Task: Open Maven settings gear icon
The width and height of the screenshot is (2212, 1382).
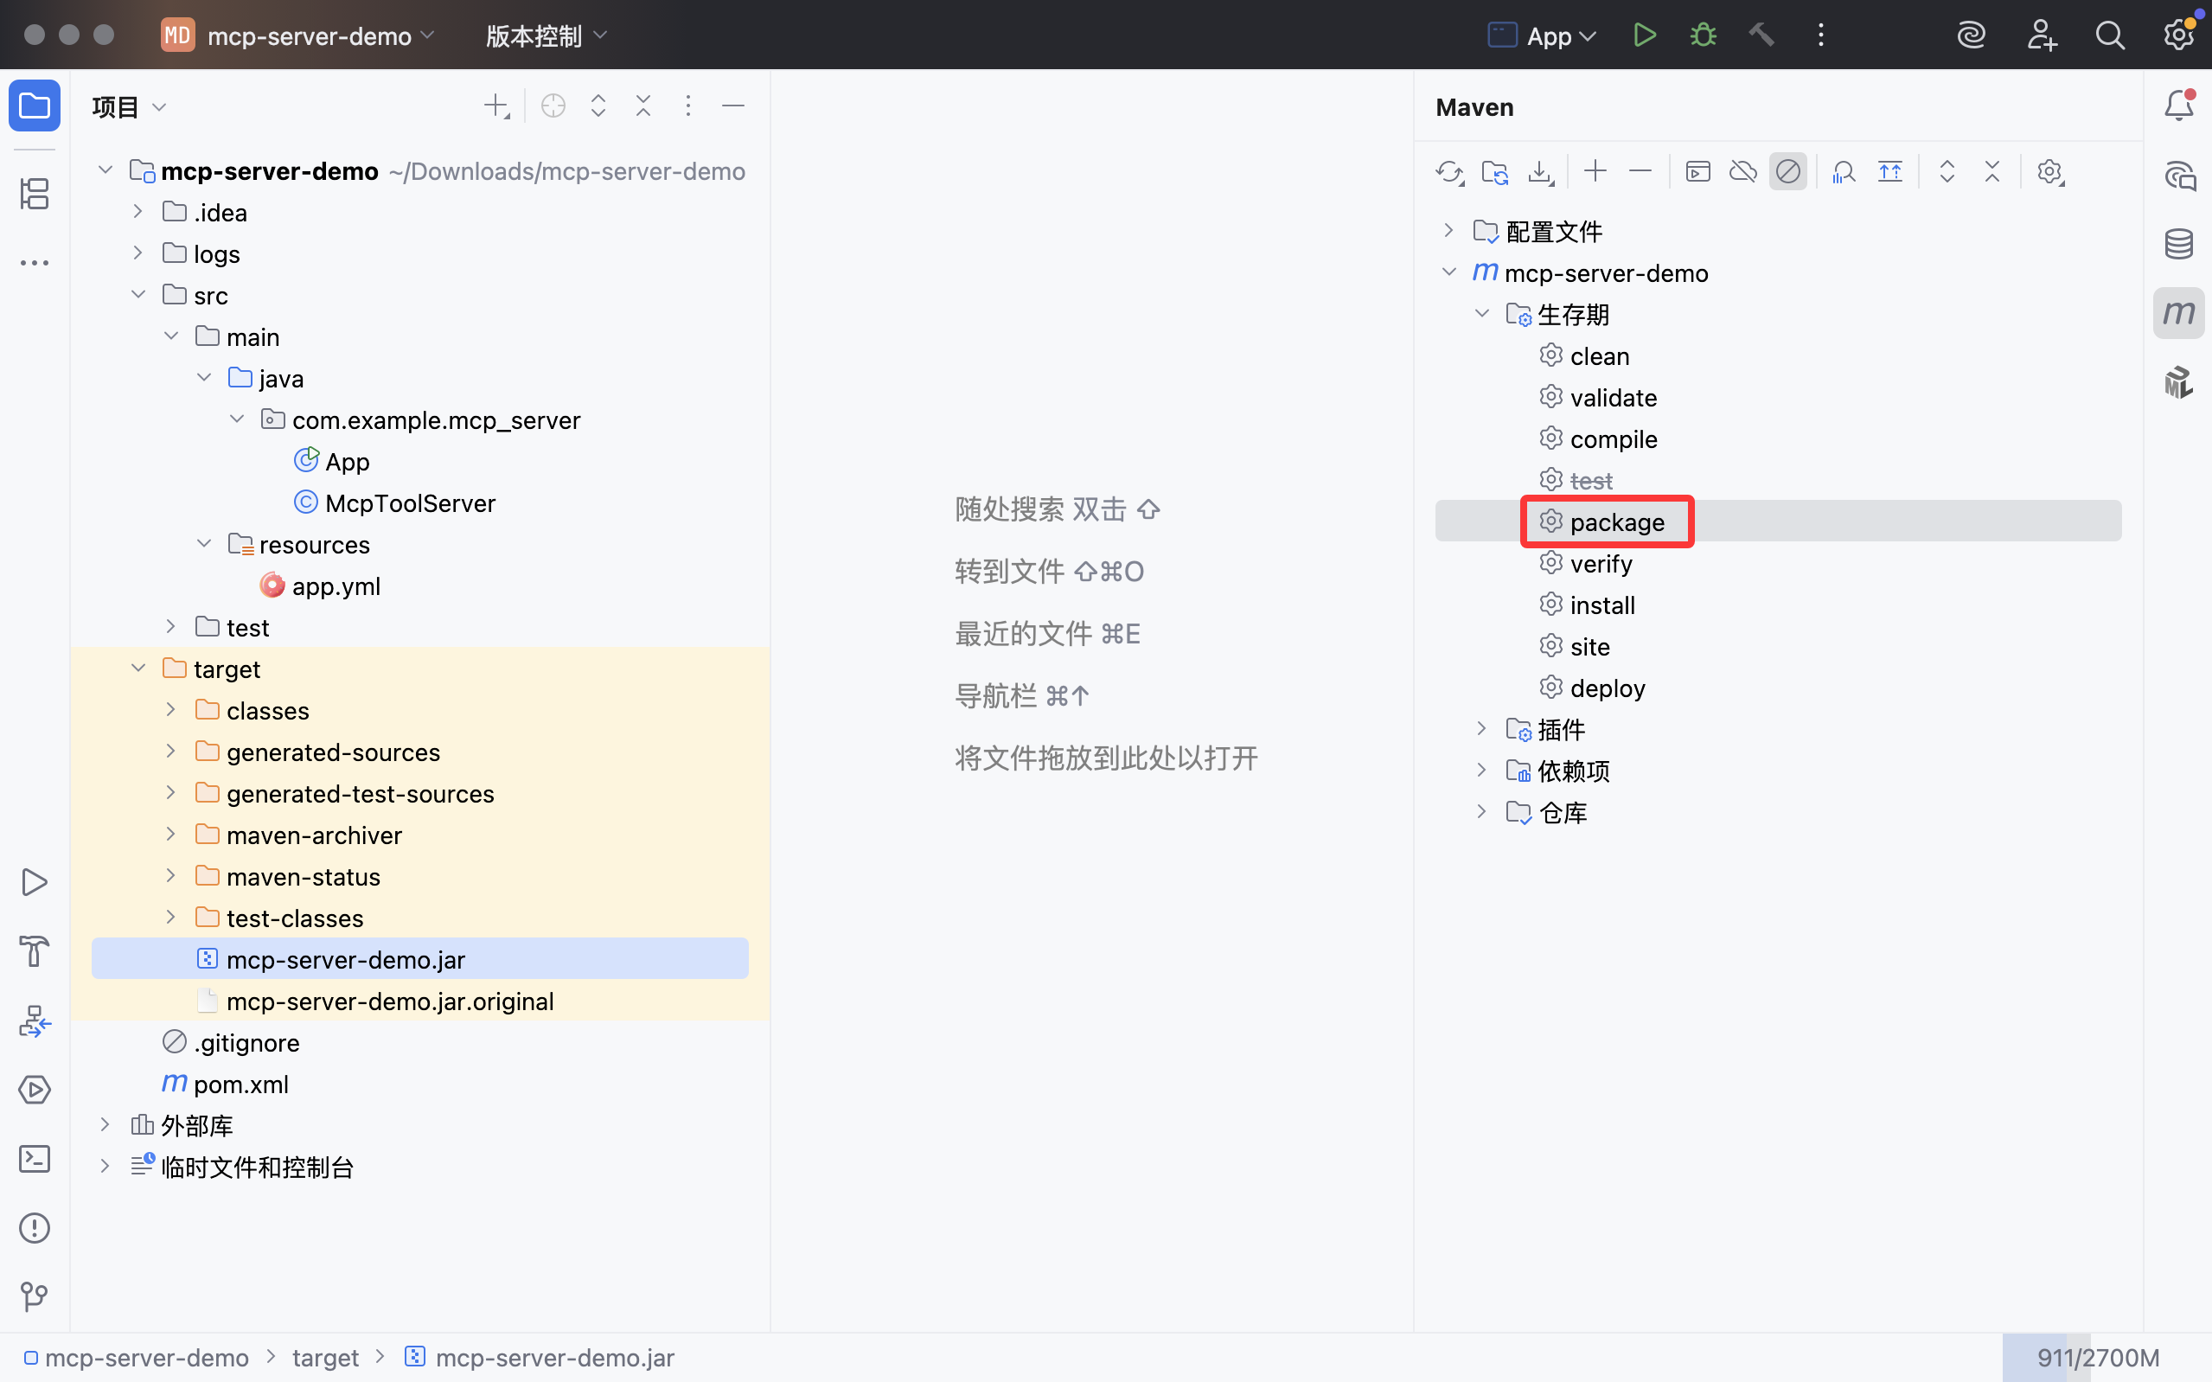Action: 2049,172
